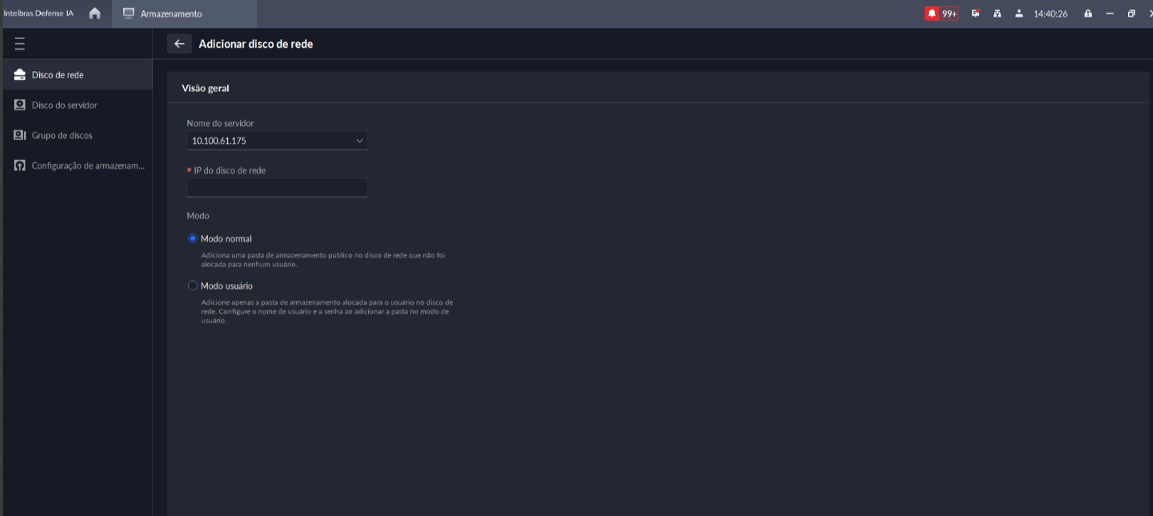Open the user account icon
The image size is (1153, 516).
[1019, 14]
